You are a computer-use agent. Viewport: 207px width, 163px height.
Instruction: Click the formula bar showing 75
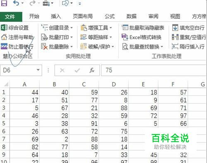(154, 70)
